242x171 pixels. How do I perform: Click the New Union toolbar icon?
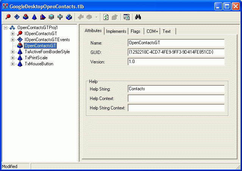click(x=60, y=17)
